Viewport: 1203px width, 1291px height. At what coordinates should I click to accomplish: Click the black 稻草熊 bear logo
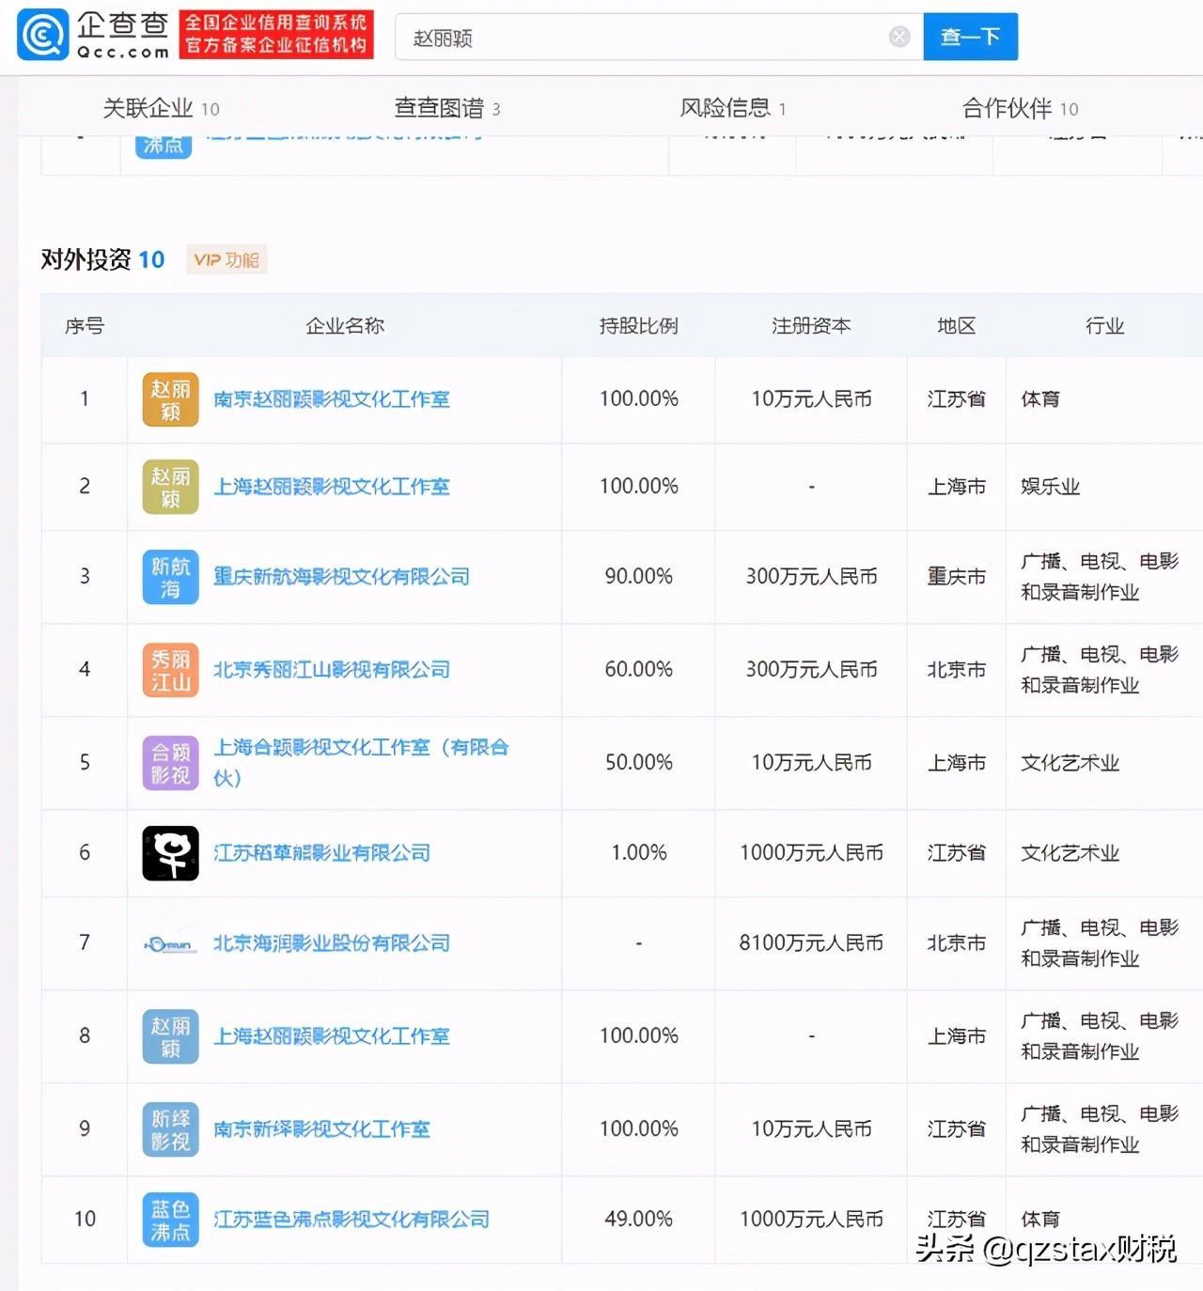170,853
